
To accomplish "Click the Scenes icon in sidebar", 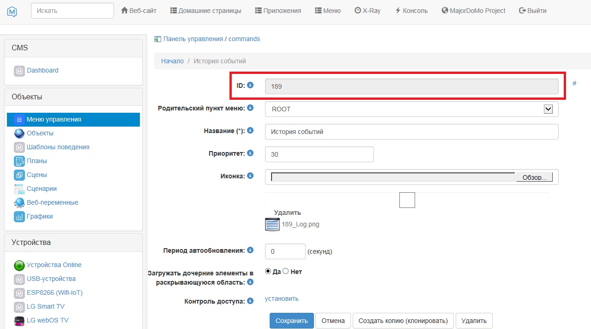I will [x=19, y=175].
